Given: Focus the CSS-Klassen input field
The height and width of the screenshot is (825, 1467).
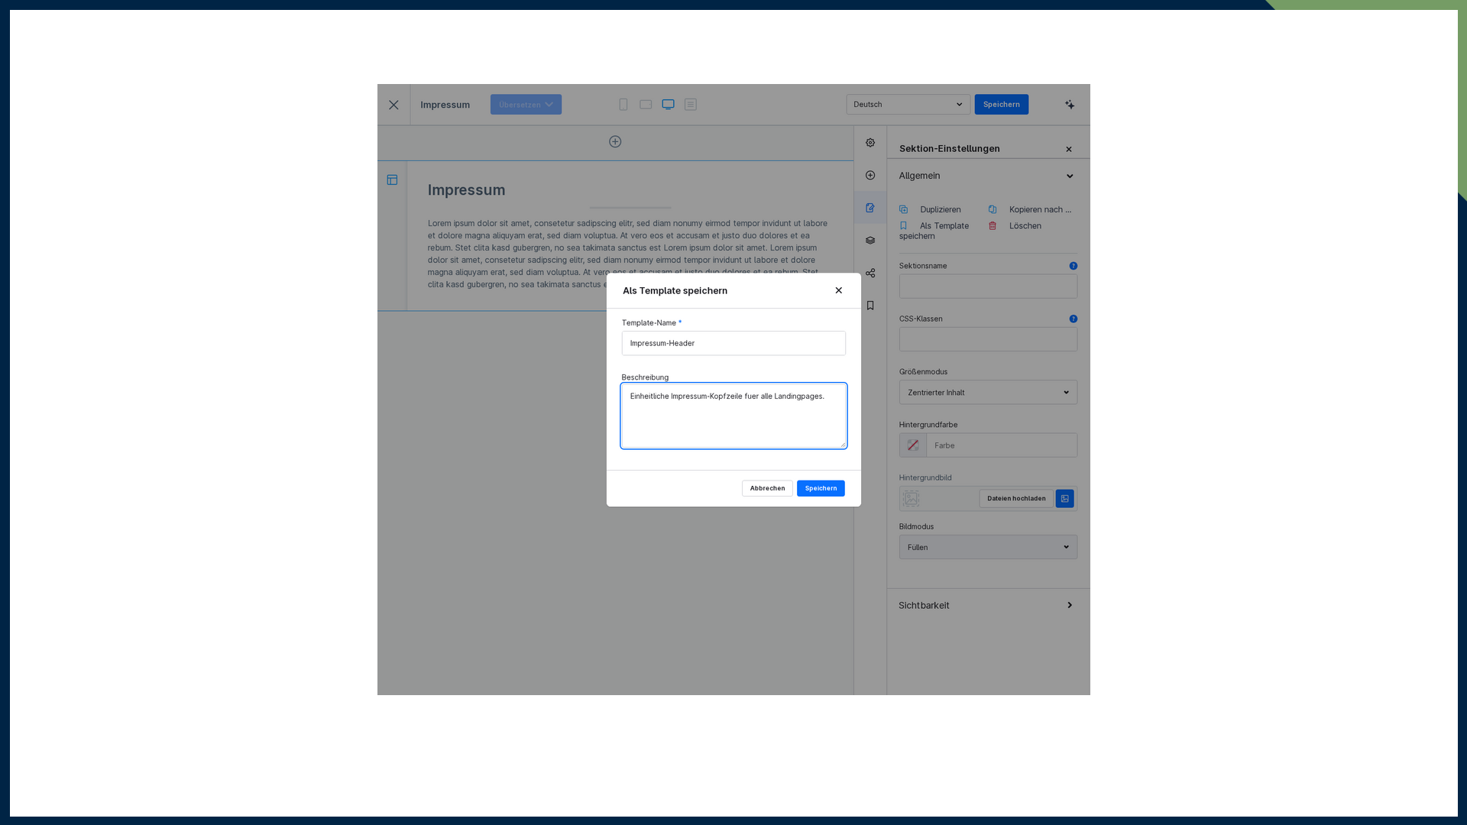Looking at the screenshot, I should [988, 339].
